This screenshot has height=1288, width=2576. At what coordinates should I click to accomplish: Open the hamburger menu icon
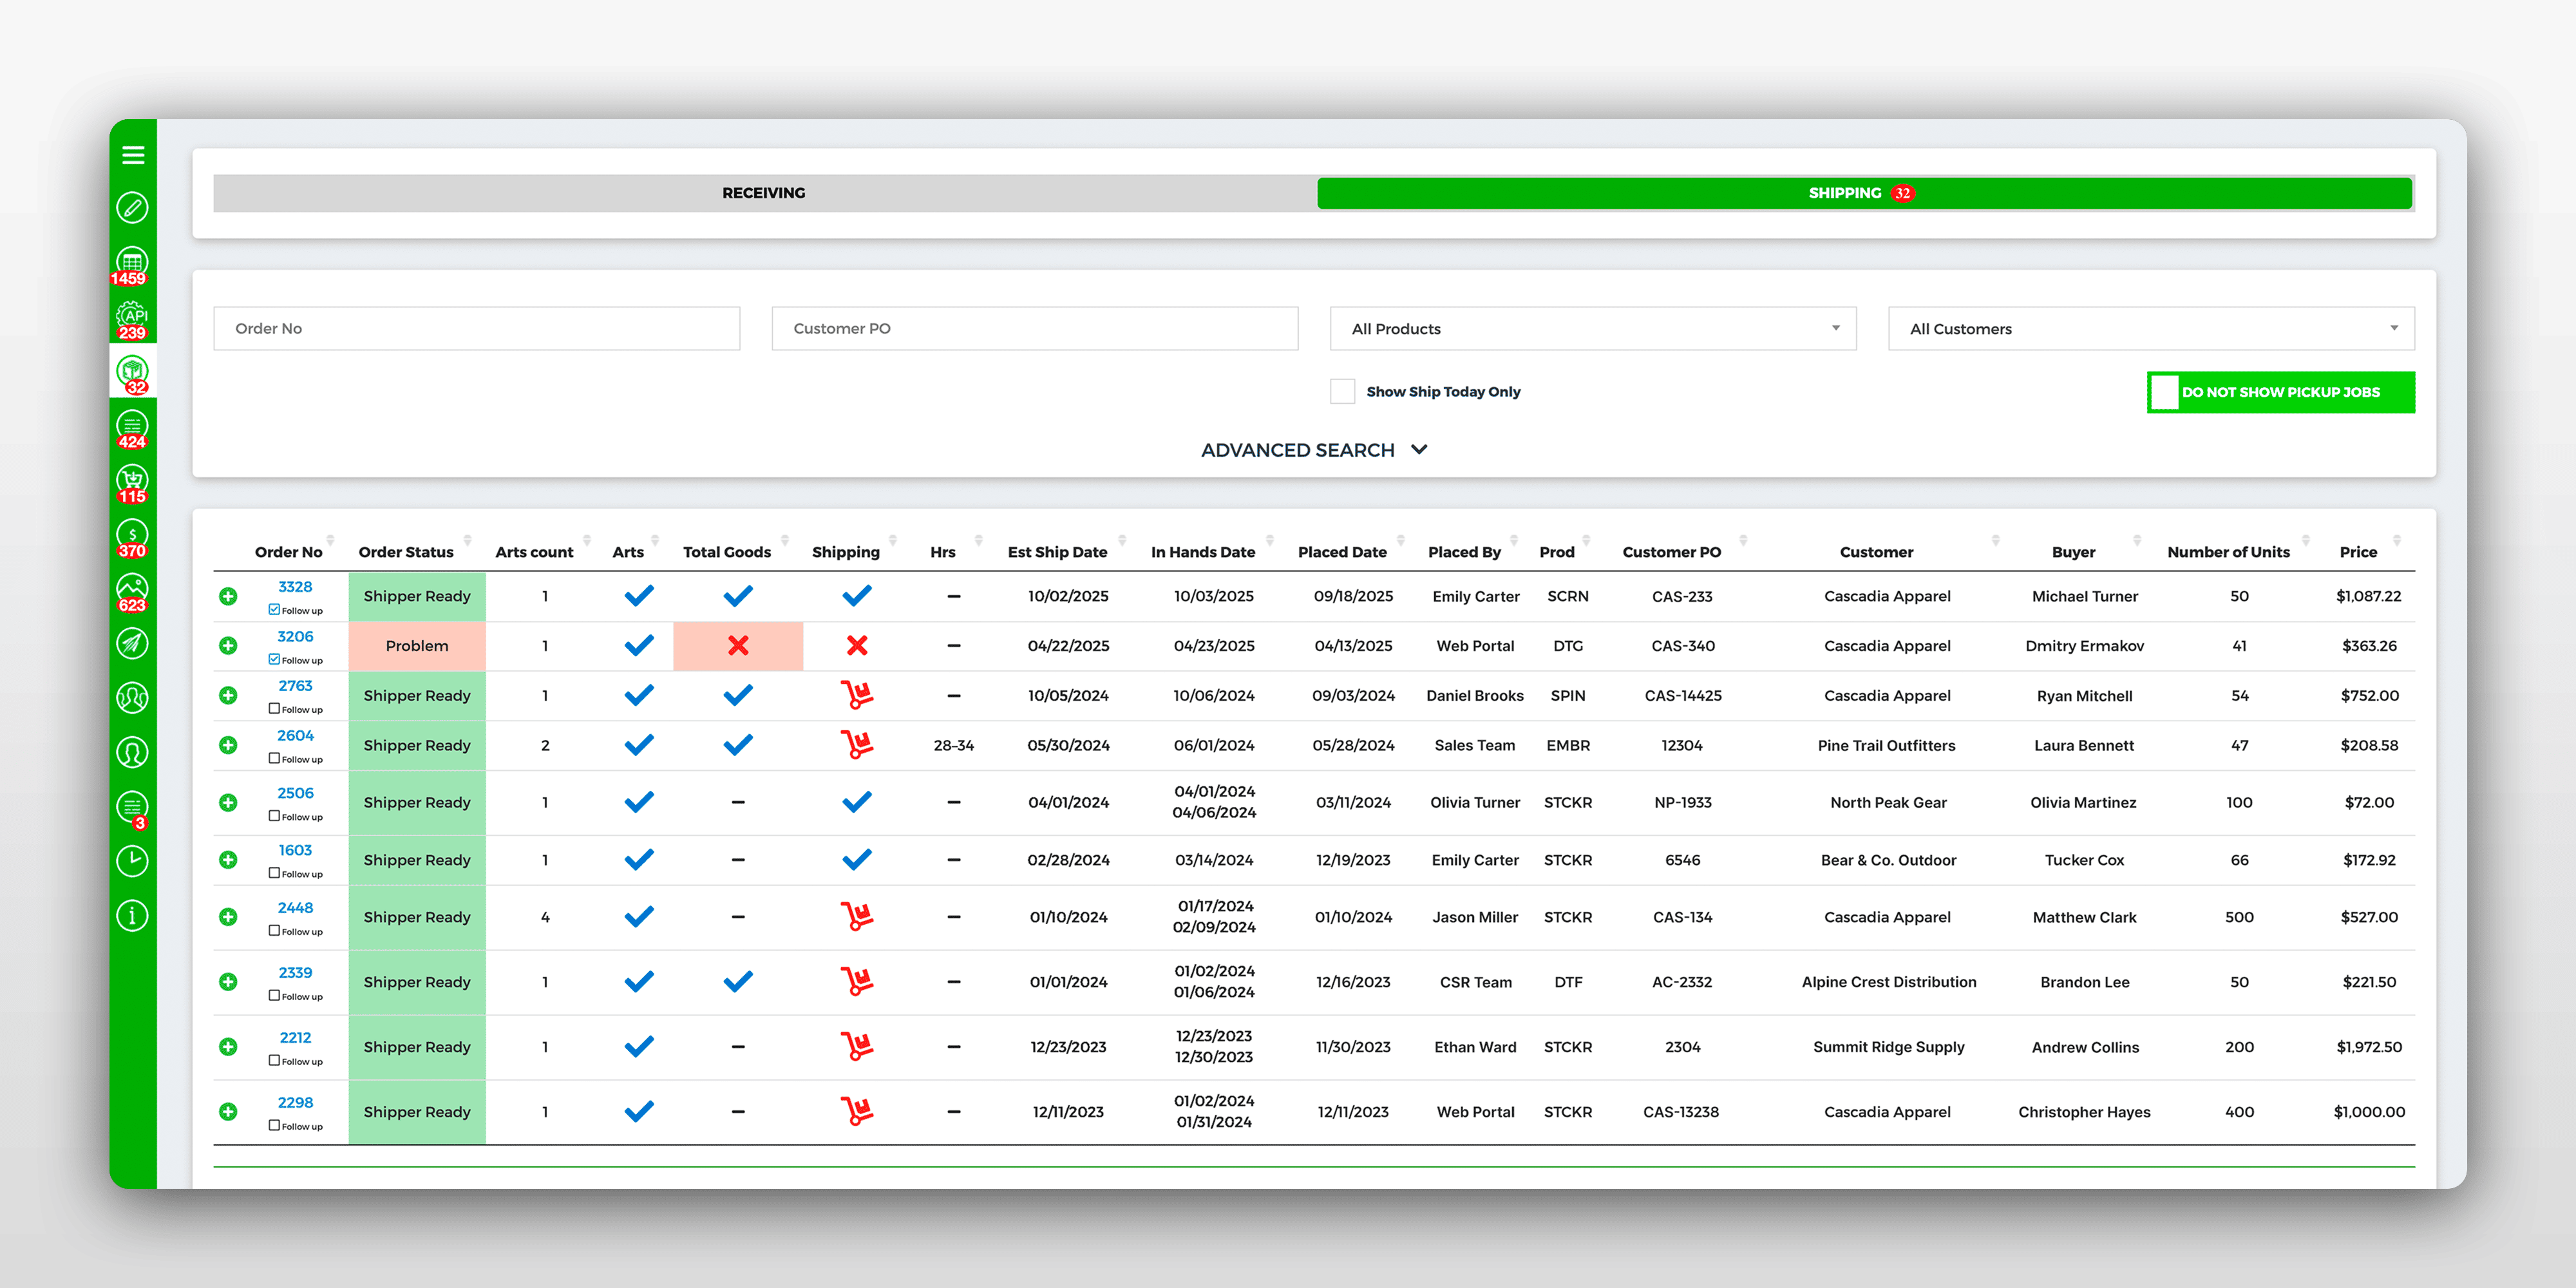133,155
